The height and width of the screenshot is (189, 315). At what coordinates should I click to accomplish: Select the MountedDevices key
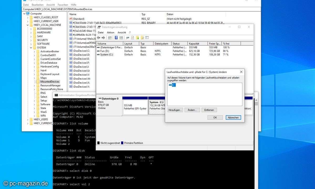click(x=50, y=82)
